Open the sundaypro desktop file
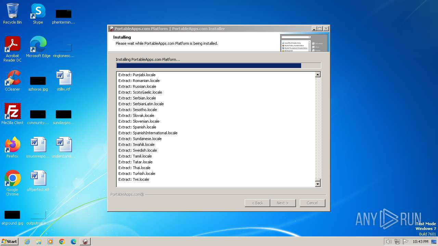This screenshot has width=438, height=246. tap(63, 117)
